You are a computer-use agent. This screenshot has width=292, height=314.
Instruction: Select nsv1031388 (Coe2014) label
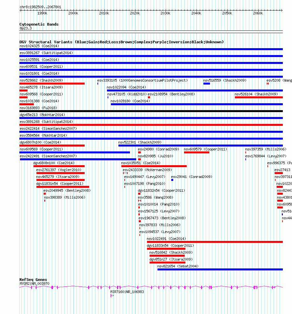click(x=39, y=101)
